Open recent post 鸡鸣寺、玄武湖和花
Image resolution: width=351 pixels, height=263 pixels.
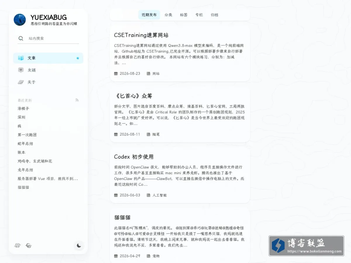(35, 161)
